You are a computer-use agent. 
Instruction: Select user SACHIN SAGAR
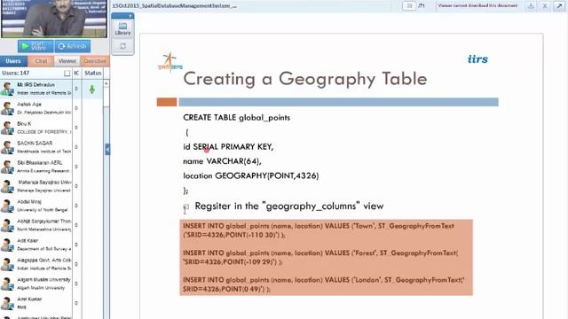click(36, 147)
